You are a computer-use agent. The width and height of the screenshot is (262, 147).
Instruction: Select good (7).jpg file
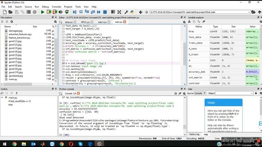[x=15, y=62]
